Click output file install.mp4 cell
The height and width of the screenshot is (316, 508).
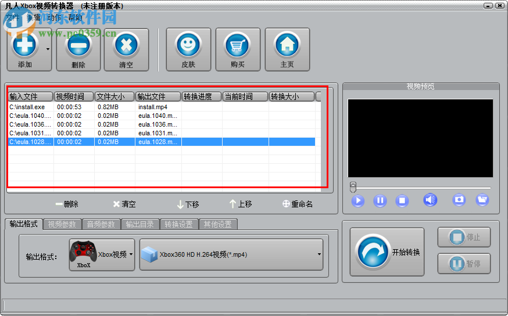coord(153,107)
